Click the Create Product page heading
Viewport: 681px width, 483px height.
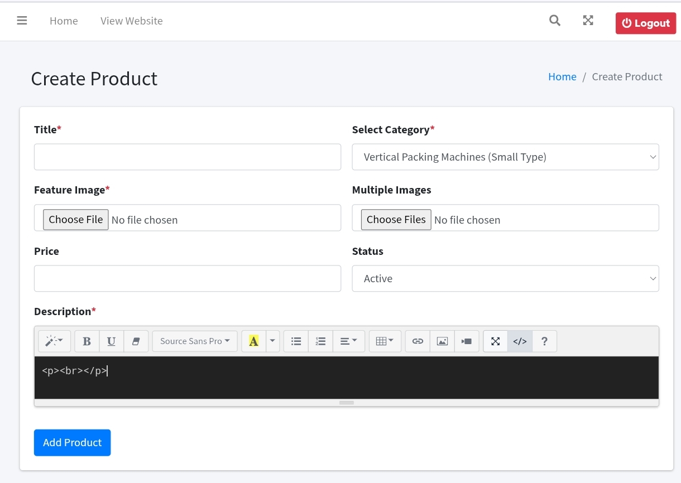tap(94, 79)
